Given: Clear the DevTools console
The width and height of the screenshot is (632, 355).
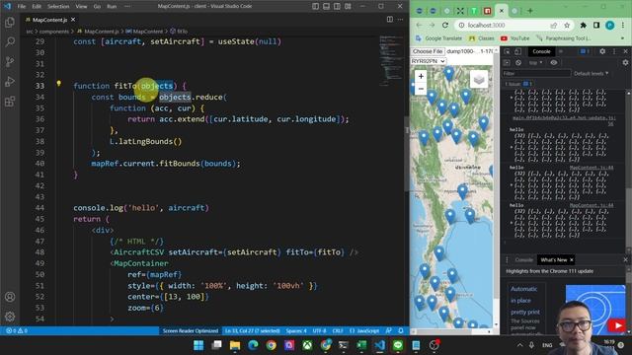Looking at the screenshot, I should click(518, 63).
